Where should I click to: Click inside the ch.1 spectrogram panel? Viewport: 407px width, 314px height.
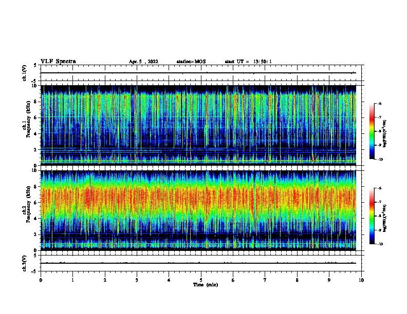(198, 125)
